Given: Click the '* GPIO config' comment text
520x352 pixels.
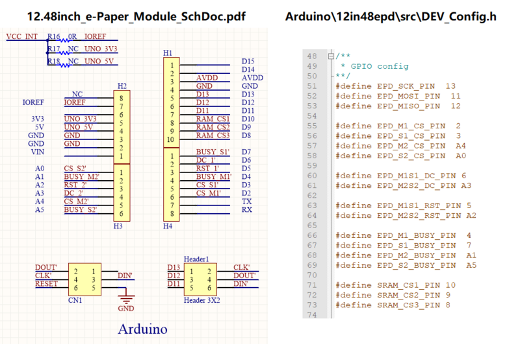Looking at the screenshot, I should [375, 66].
